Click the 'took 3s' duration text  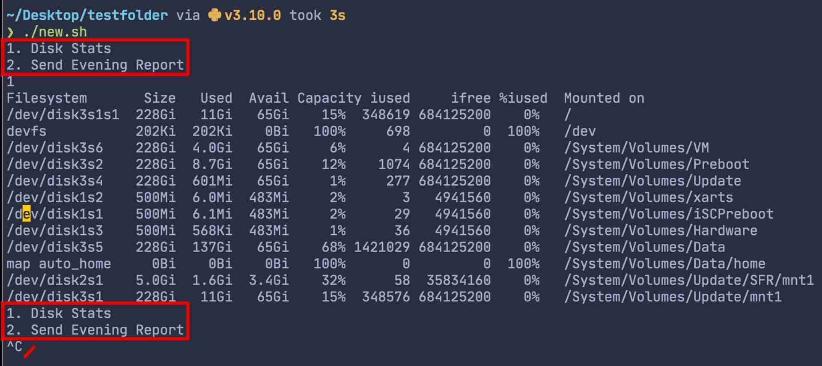(317, 15)
